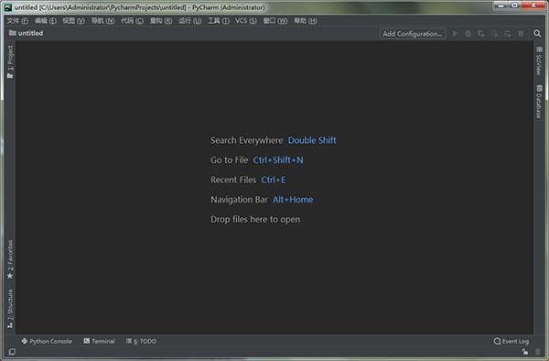This screenshot has height=361, width=549.
Task: Click the 'Drop files here to open' text
Action: coord(255,219)
